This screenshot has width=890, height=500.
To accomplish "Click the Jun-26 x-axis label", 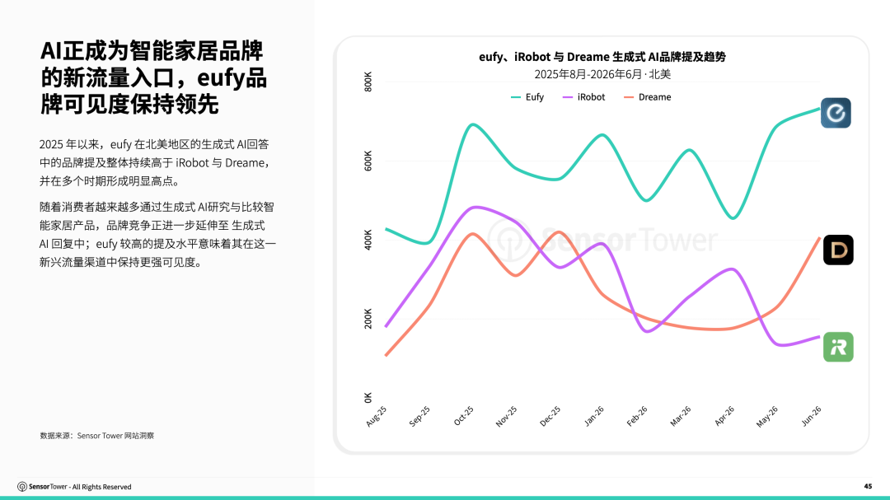I will [x=811, y=416].
